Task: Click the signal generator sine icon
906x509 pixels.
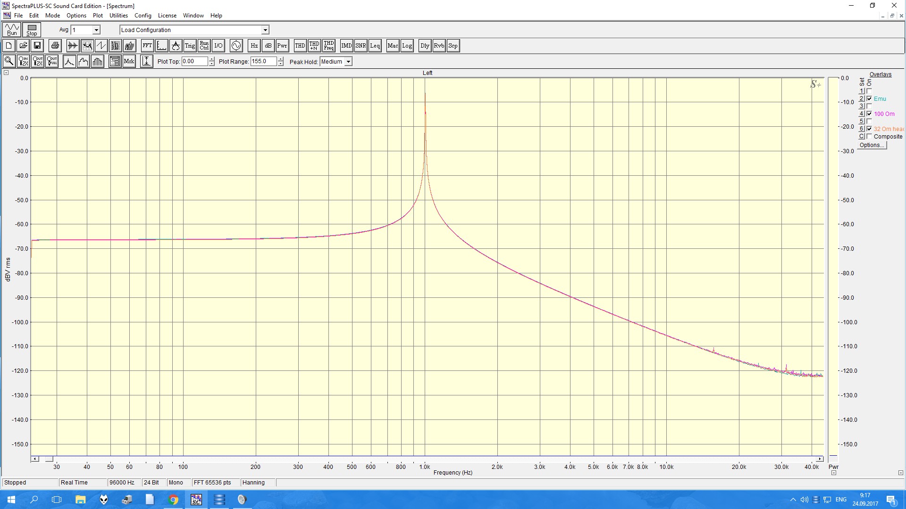Action: (236, 46)
